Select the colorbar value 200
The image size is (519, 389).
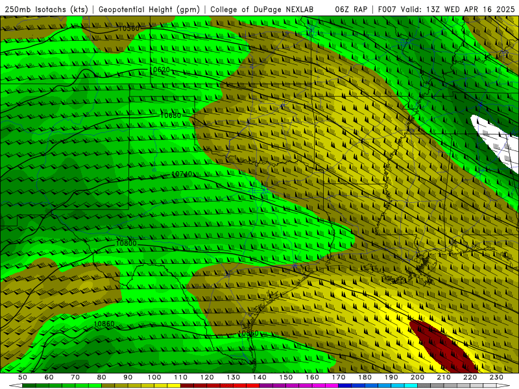point(418,377)
